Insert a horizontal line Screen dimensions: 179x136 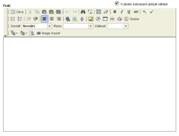pos(112,19)
